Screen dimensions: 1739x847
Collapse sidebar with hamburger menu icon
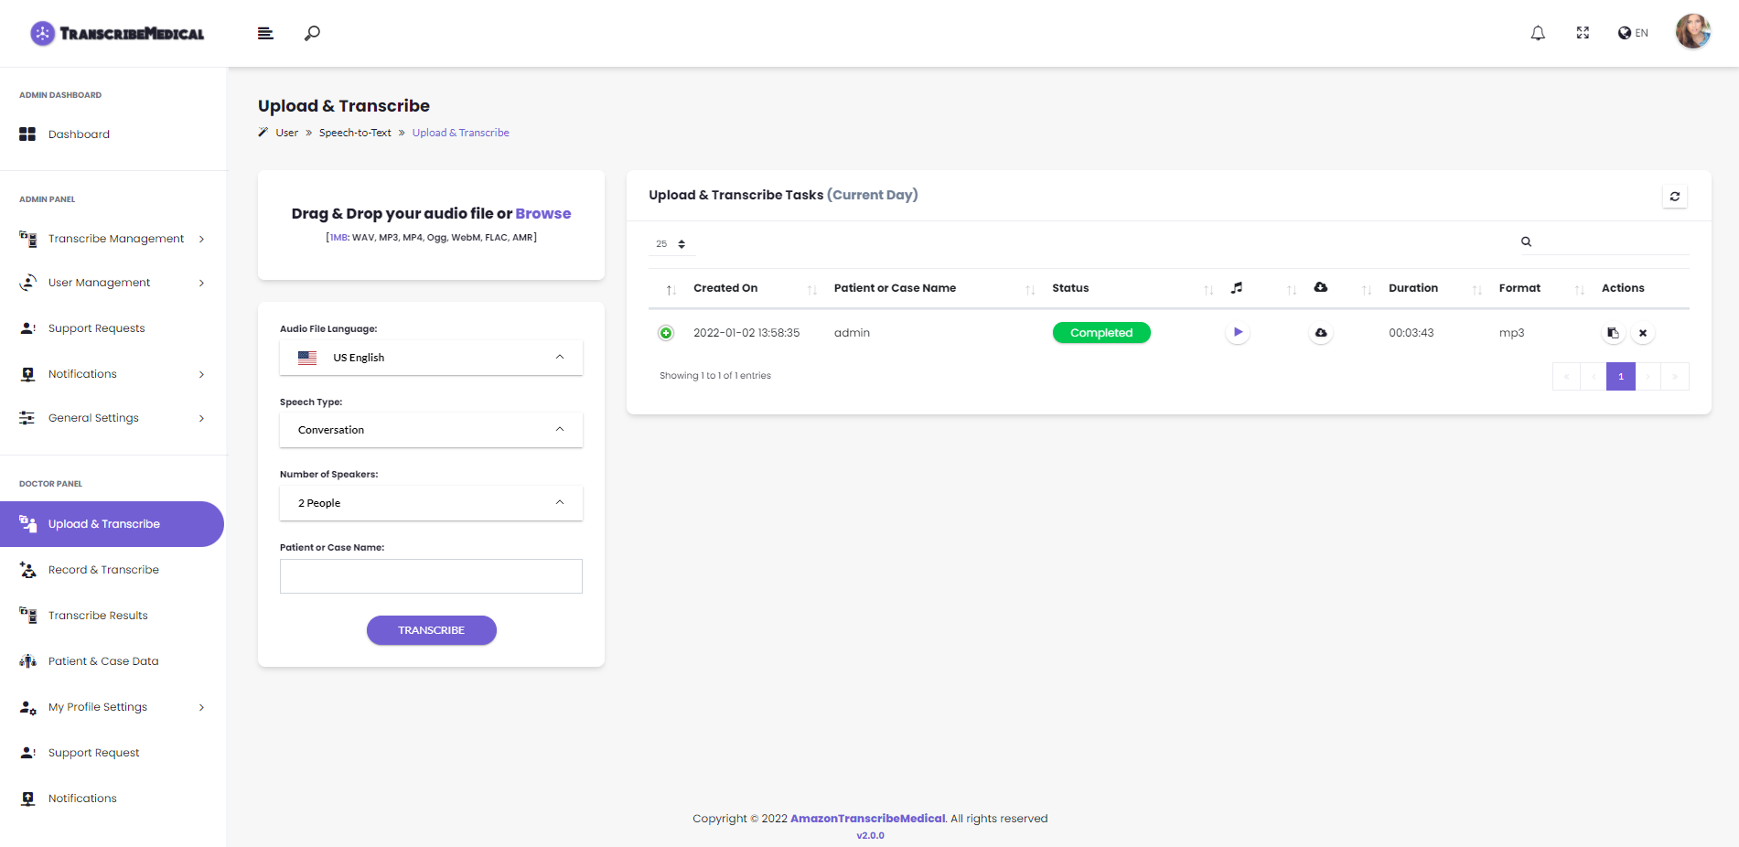click(x=265, y=34)
